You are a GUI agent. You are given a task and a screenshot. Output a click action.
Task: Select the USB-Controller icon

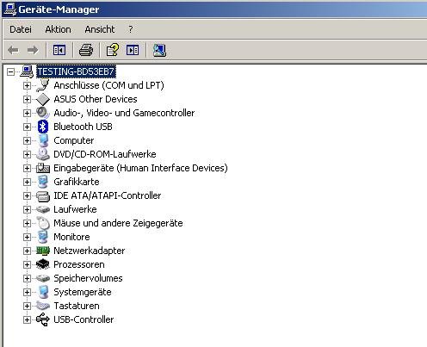coord(43,319)
